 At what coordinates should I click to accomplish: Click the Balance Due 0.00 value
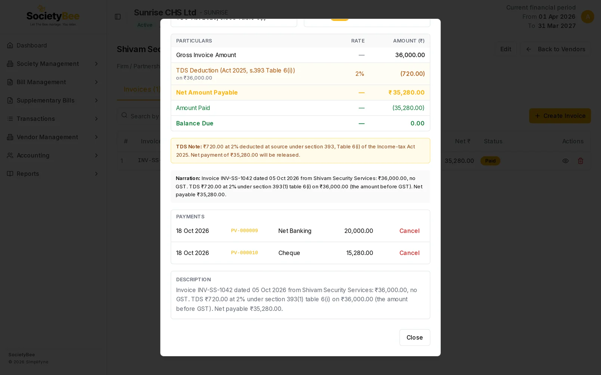coord(417,123)
